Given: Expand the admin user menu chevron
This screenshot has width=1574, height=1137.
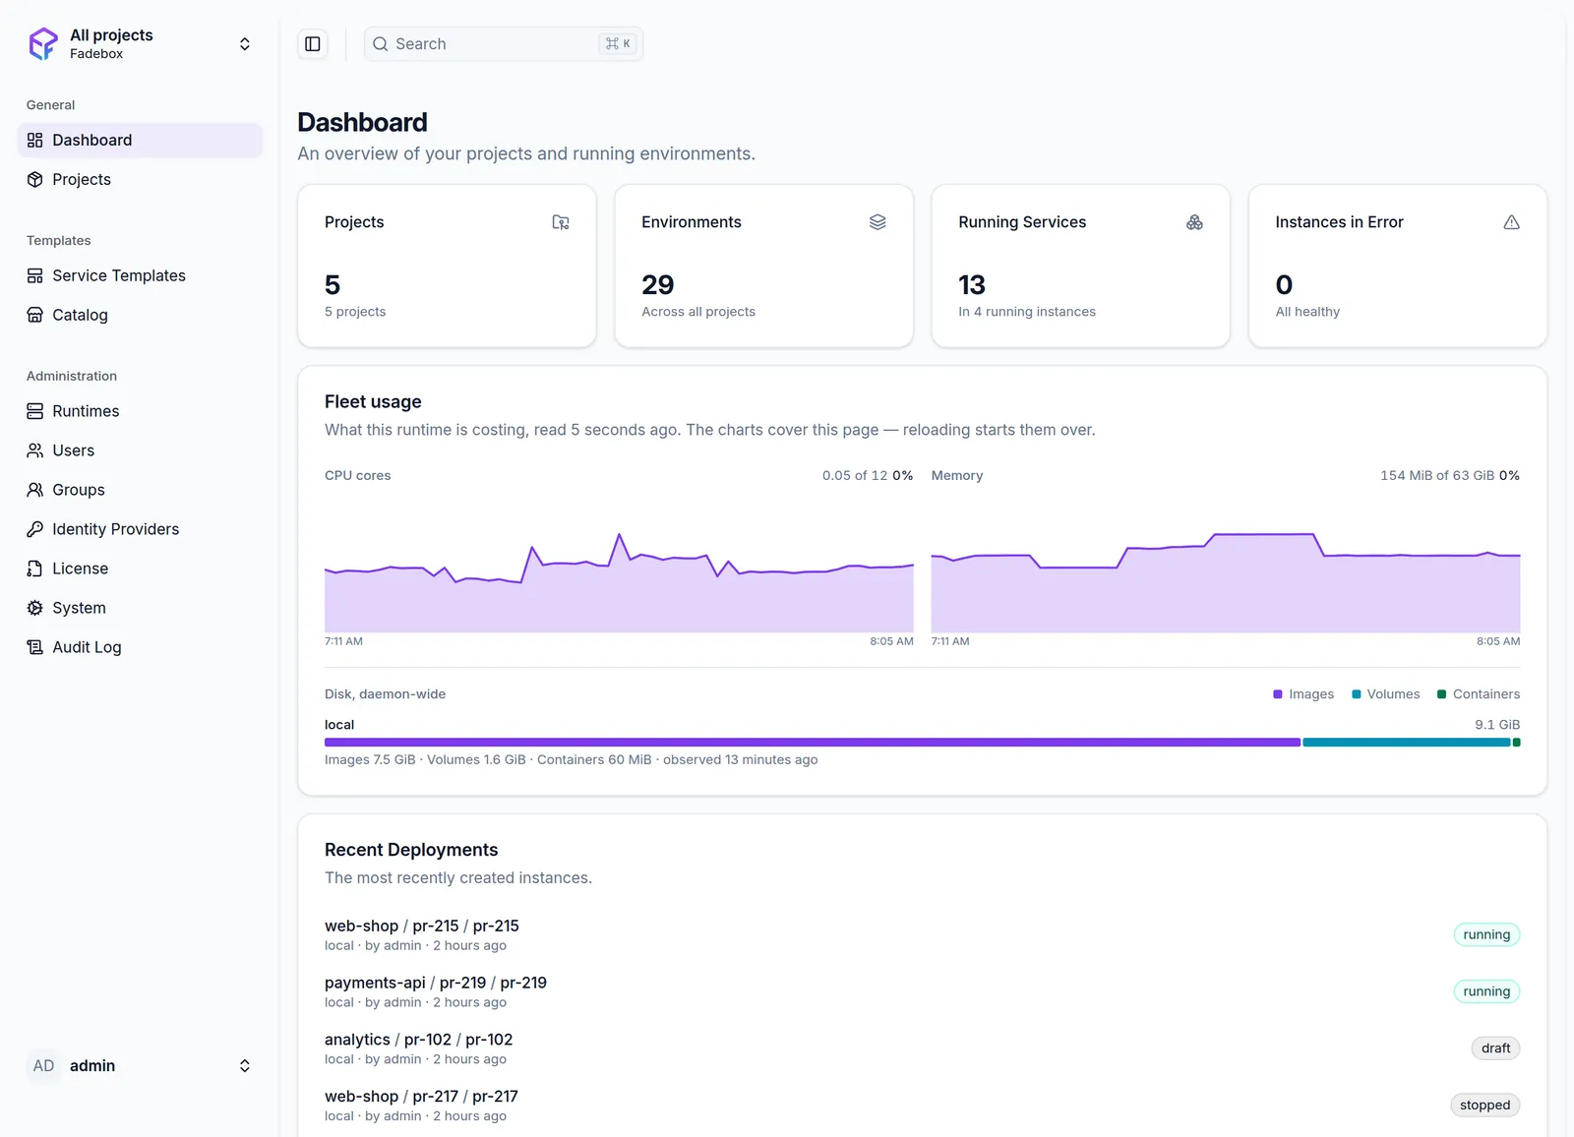Looking at the screenshot, I should (x=245, y=1066).
